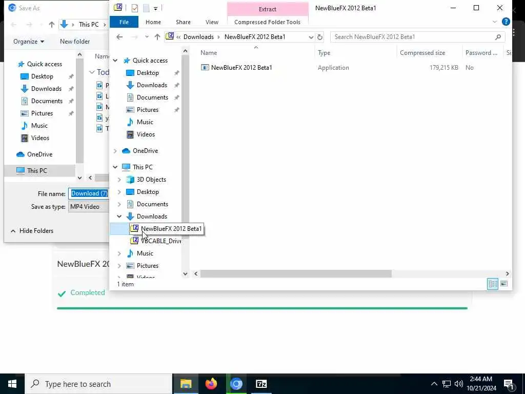Open the Customize Quick Access Toolbar dropdown
Image resolution: width=525 pixels, height=394 pixels.
156,8
